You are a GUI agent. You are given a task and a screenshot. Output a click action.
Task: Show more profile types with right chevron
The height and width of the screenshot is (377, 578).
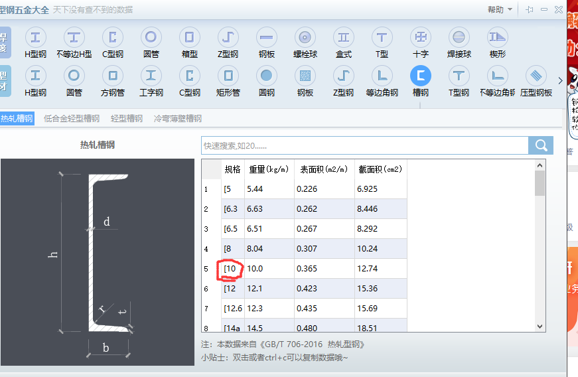pyautogui.click(x=560, y=81)
